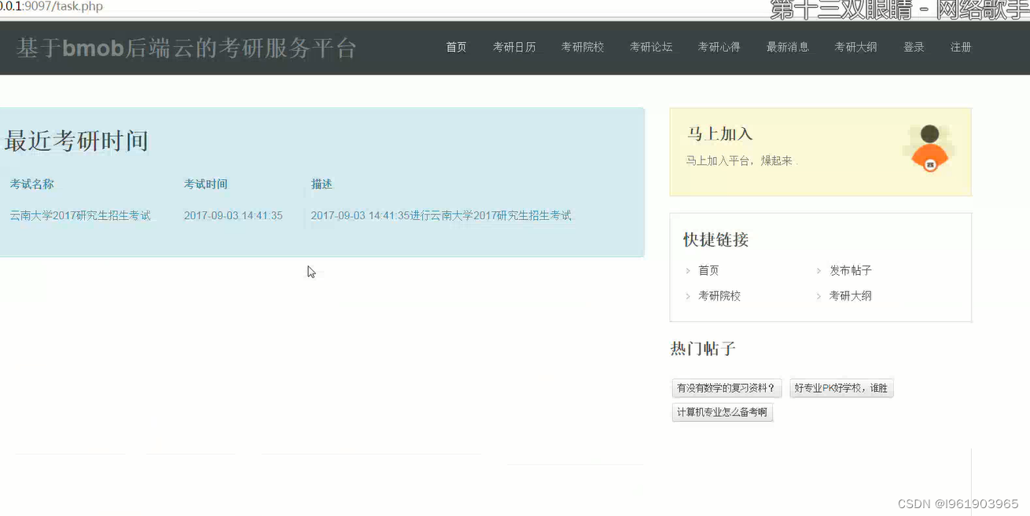
Task: Click exam time cell 2017-09-03 14:41:35
Action: point(233,215)
